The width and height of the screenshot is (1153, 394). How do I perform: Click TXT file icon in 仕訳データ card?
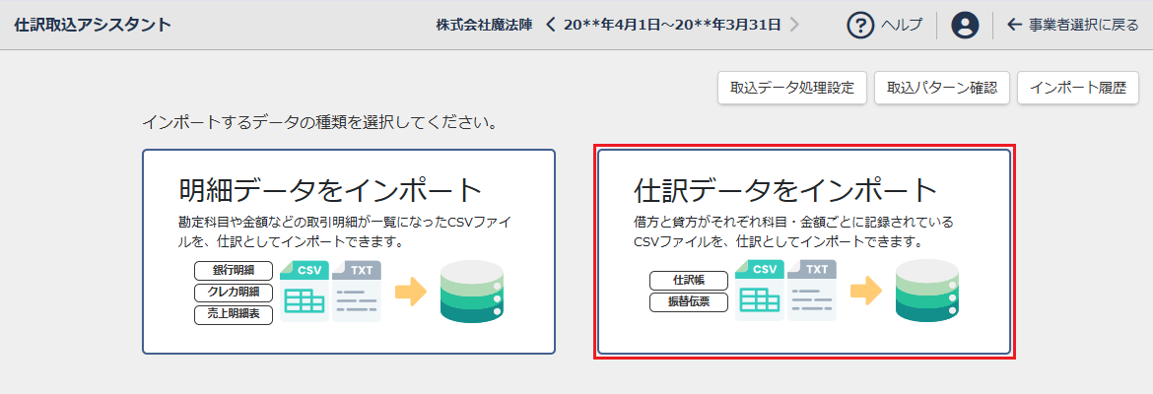pyautogui.click(x=811, y=291)
